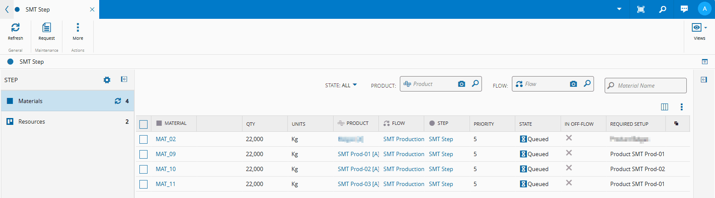Click camera icon in Product filter
This screenshot has width=715, height=198.
(x=461, y=84)
